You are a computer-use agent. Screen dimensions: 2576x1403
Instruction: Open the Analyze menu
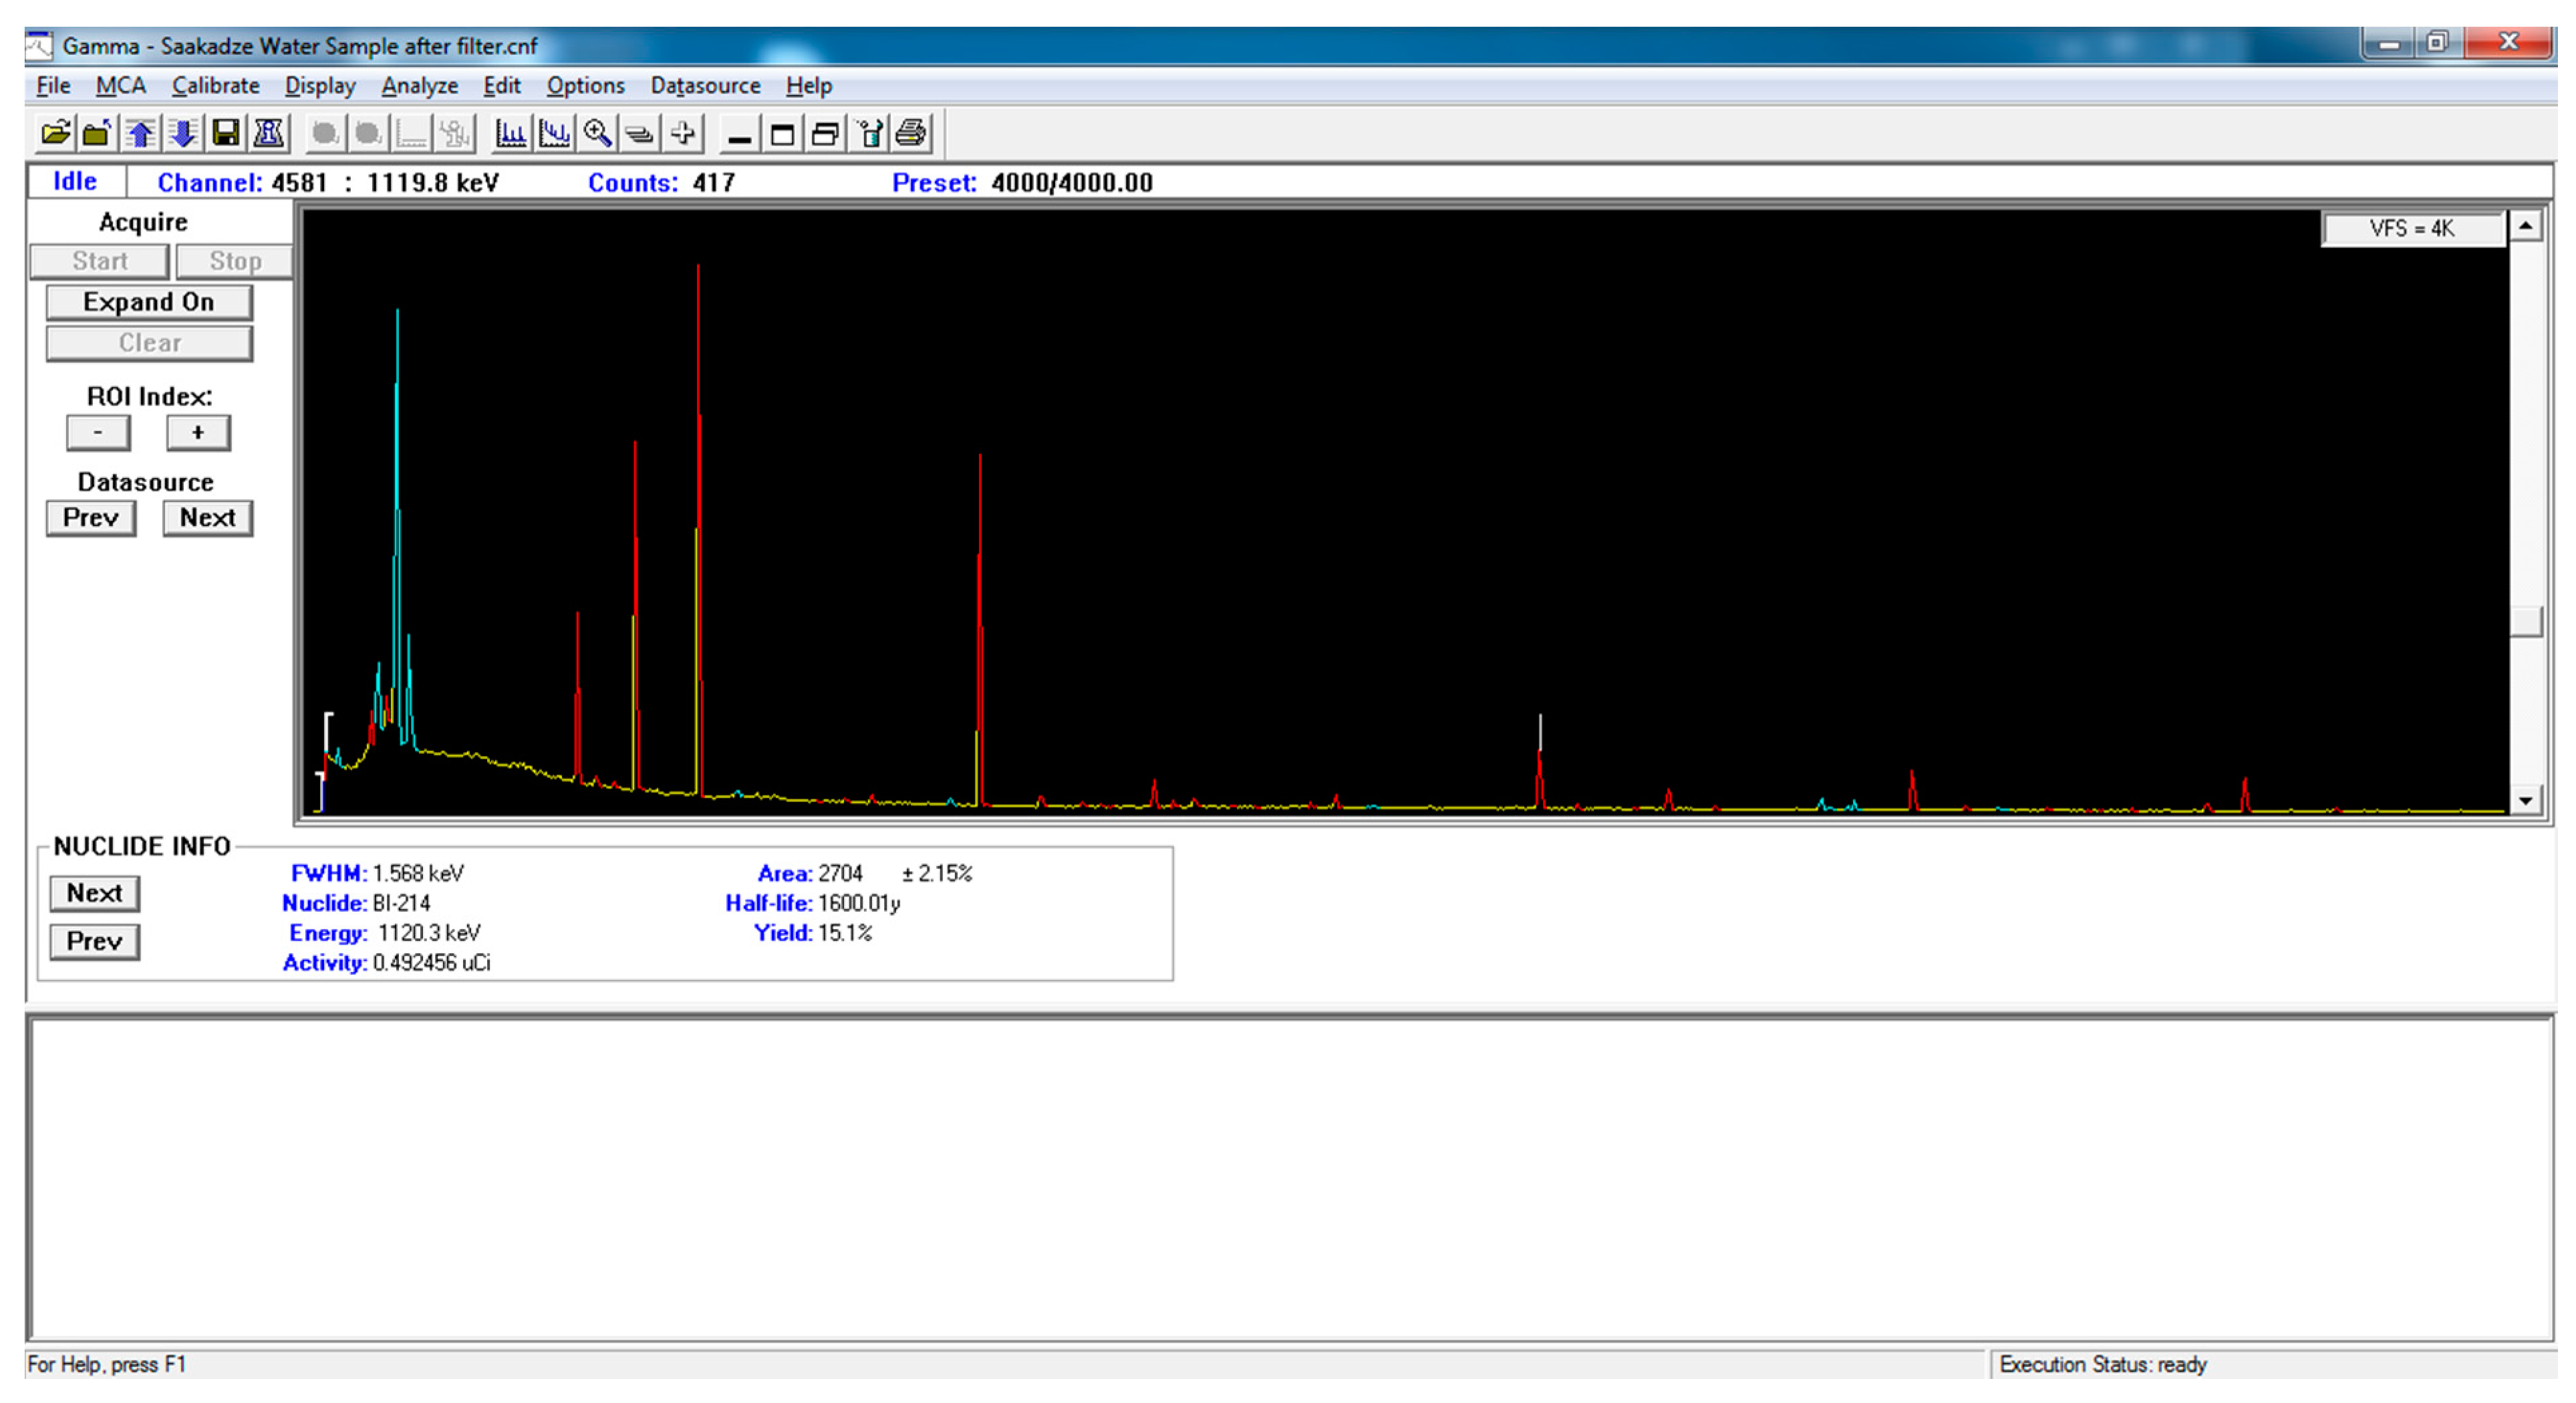tap(419, 86)
